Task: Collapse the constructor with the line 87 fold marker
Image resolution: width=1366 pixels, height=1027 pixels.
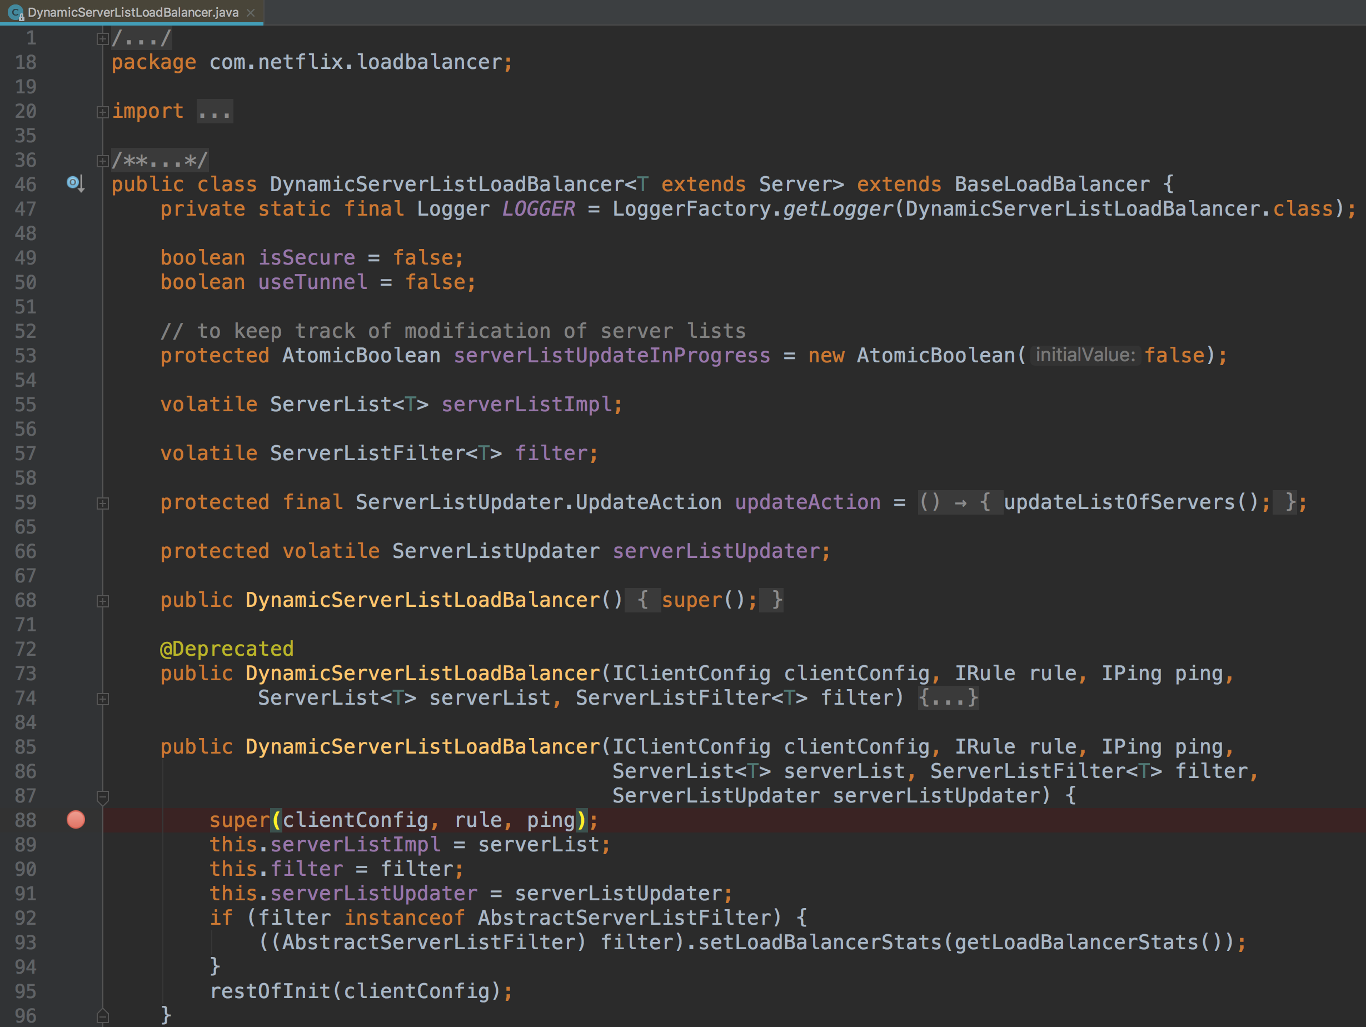Action: click(102, 797)
